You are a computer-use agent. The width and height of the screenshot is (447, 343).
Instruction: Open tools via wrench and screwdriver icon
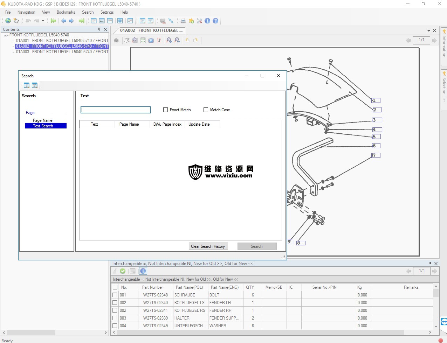pyautogui.click(x=199, y=21)
